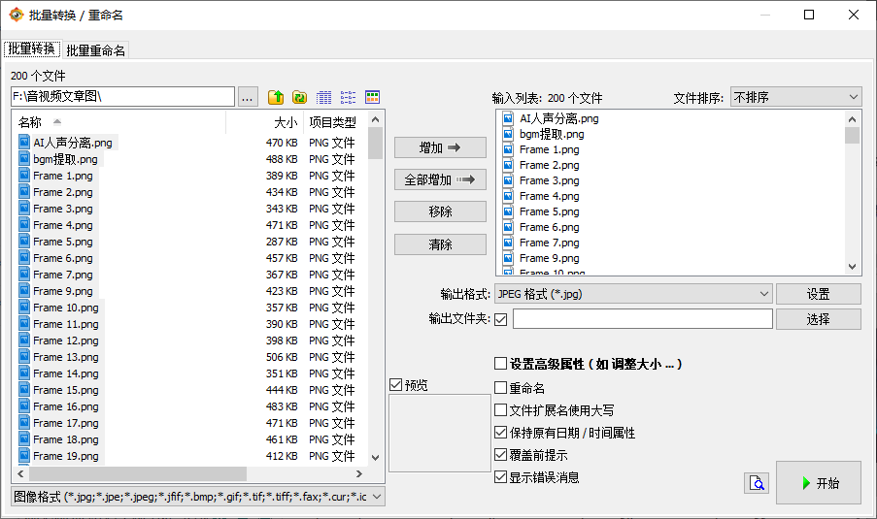Click the file icon of Frame 19.png in left list

(x=24, y=456)
